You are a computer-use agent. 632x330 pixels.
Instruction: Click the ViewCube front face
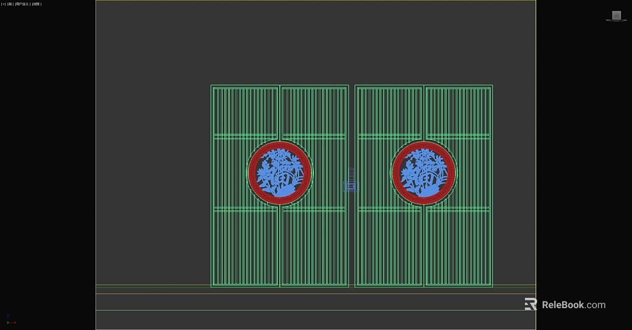click(616, 15)
